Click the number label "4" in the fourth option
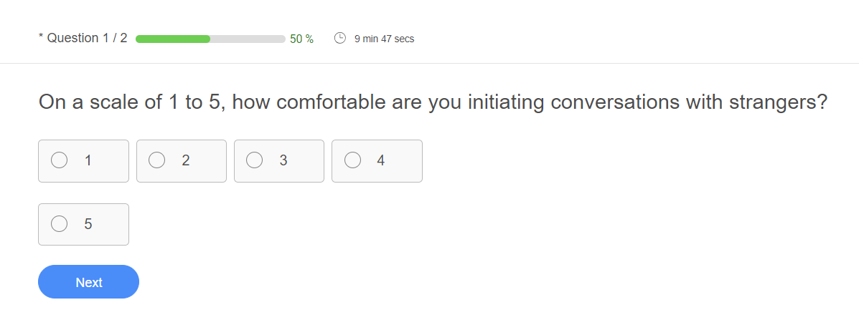This screenshot has width=859, height=325. click(381, 161)
